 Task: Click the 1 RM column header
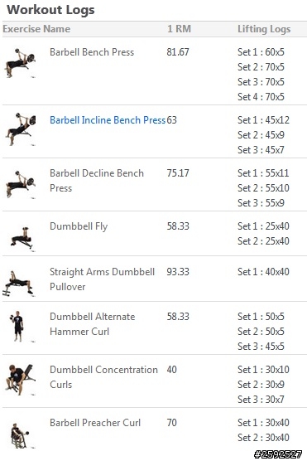[x=179, y=29]
